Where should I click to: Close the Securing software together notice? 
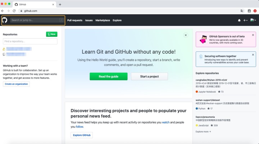pyautogui.click(x=253, y=55)
